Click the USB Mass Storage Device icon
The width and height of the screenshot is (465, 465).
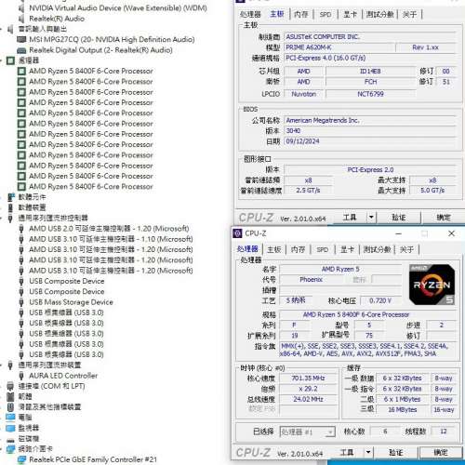coord(21,302)
